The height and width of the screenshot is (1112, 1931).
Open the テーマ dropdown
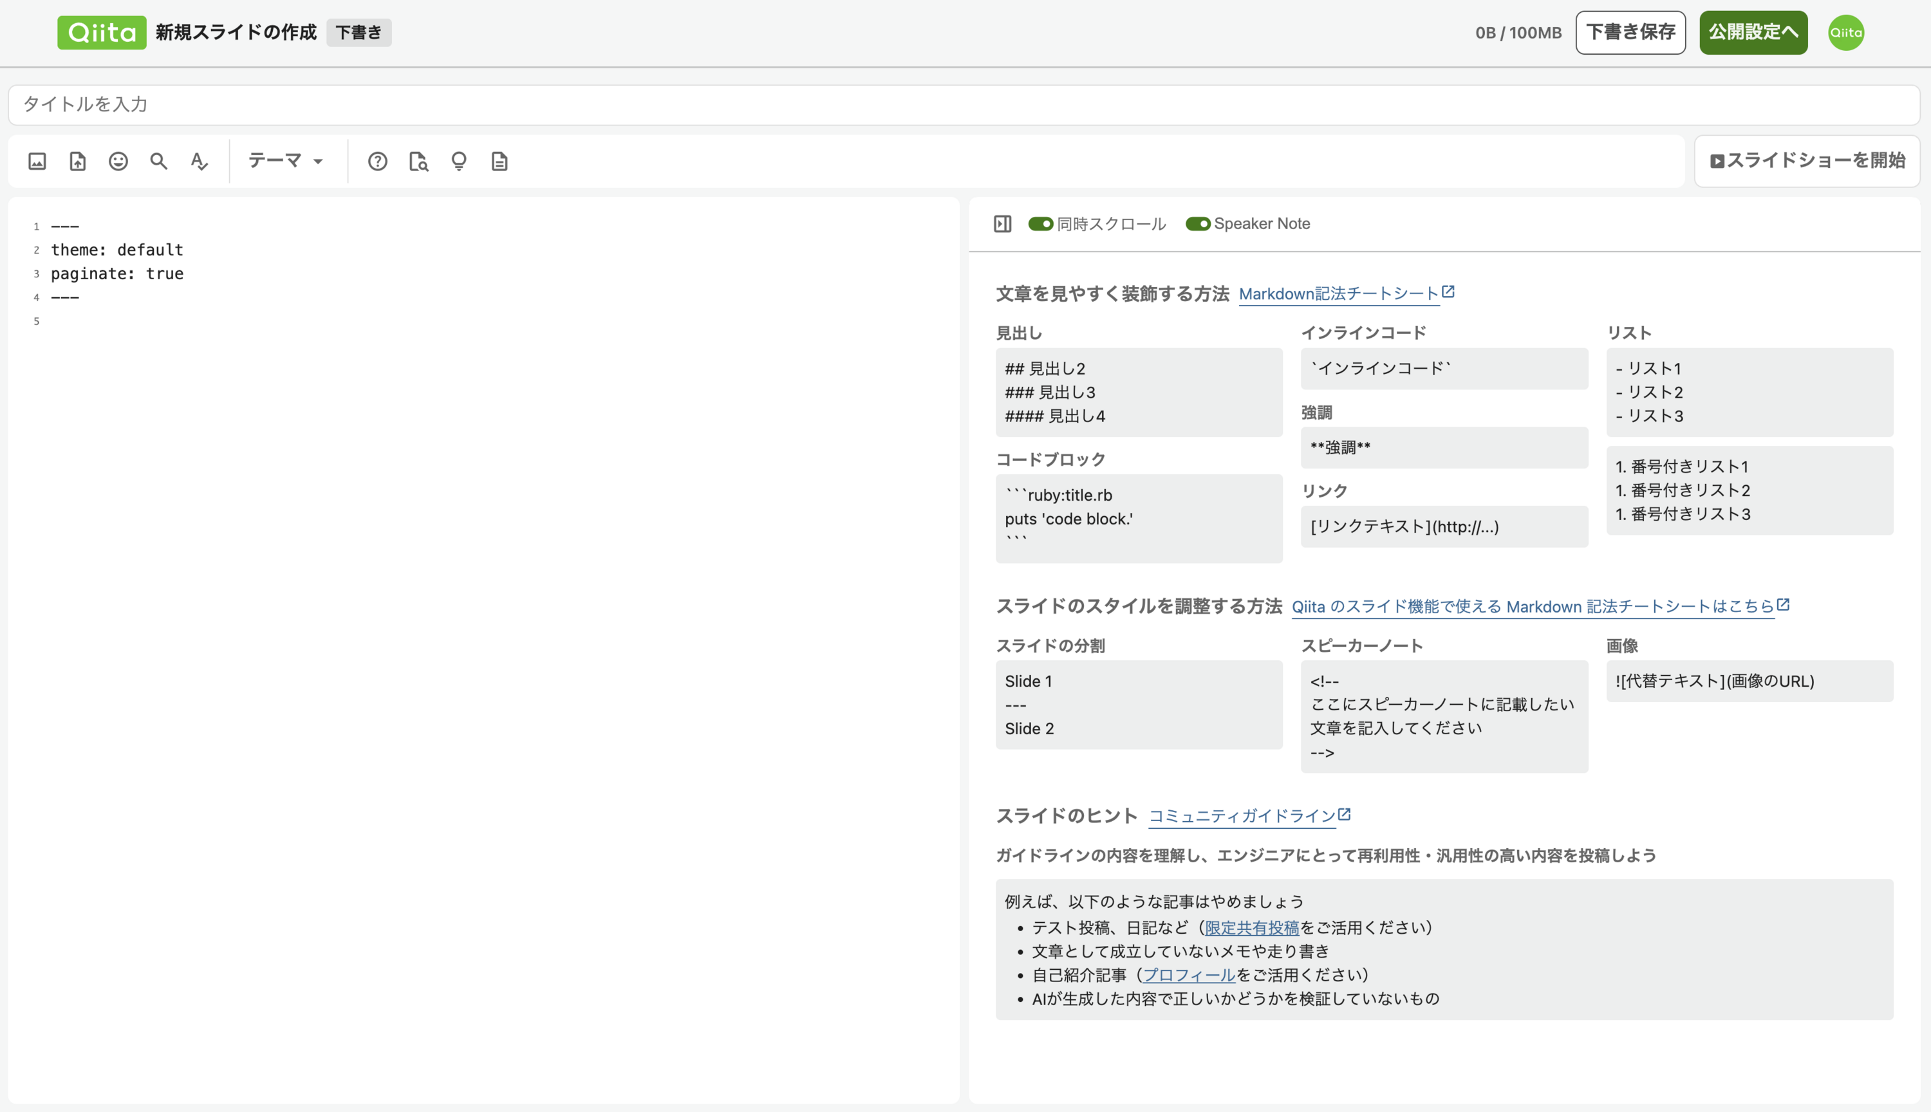[286, 161]
